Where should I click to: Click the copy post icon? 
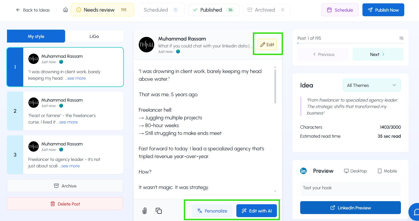pos(159,211)
